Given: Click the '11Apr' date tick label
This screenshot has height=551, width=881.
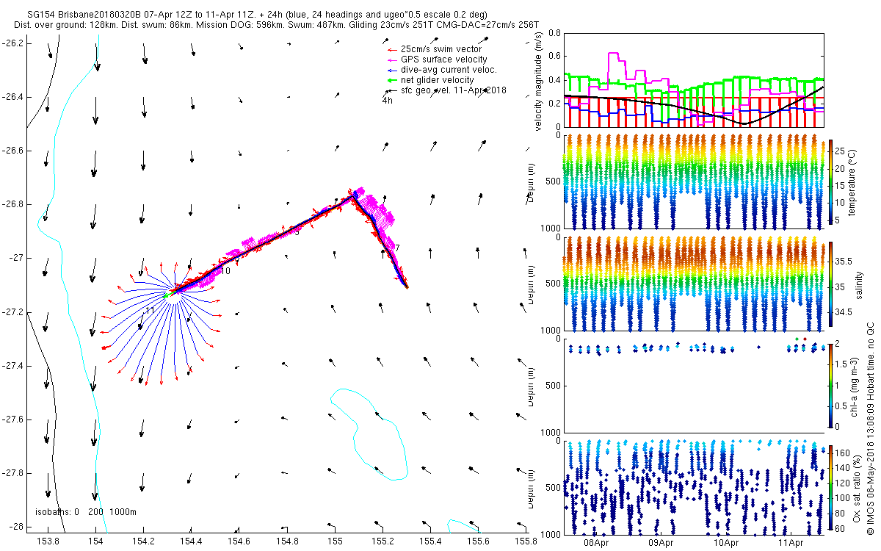Looking at the screenshot, I should [790, 543].
